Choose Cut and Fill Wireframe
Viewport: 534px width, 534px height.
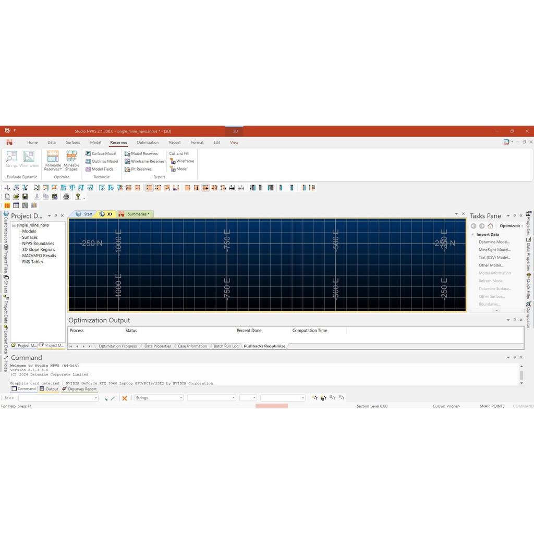tap(182, 161)
